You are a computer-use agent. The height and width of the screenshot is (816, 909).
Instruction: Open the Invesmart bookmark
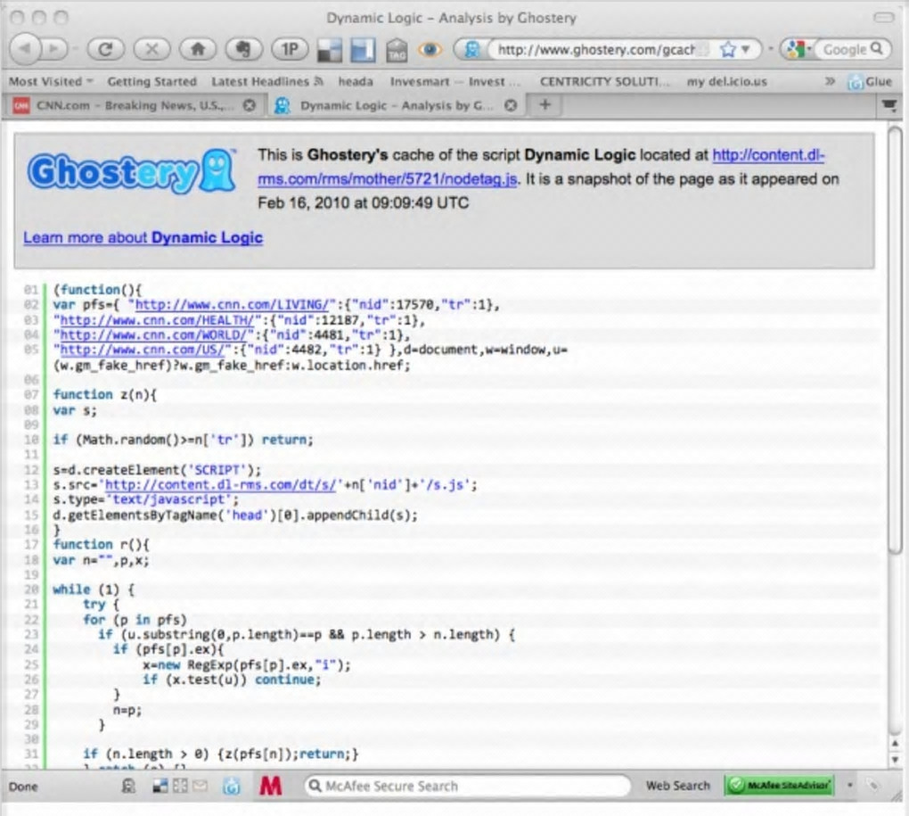click(455, 82)
